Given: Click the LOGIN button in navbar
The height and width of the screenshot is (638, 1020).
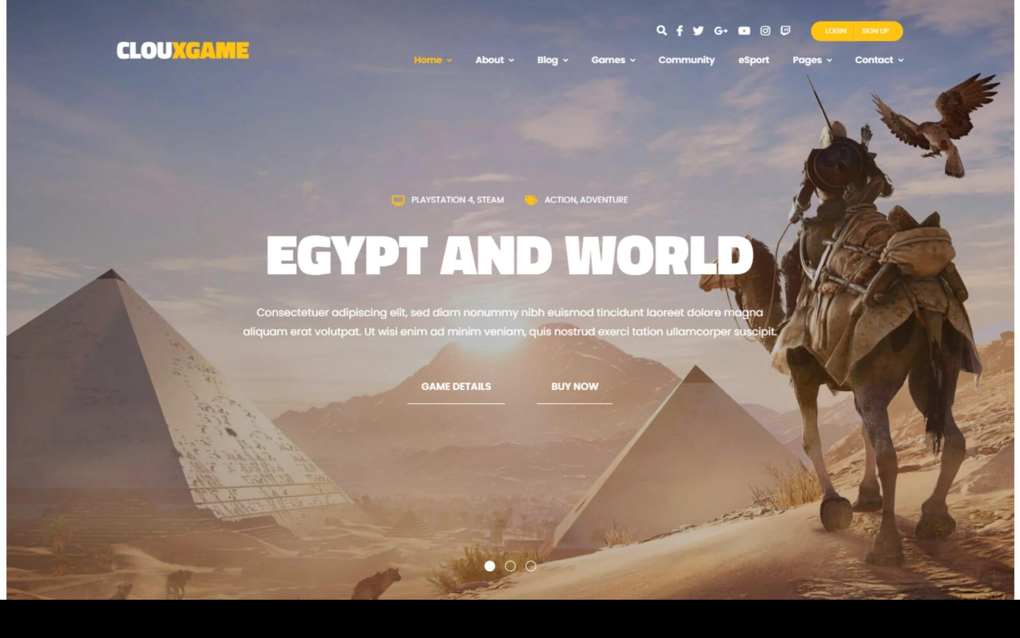Looking at the screenshot, I should [x=834, y=30].
